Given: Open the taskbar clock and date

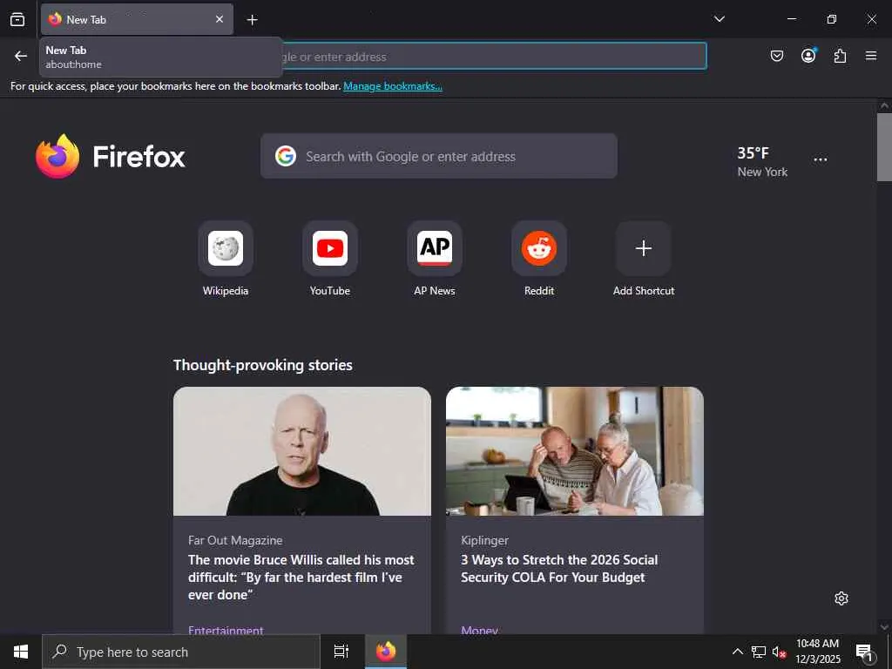Looking at the screenshot, I should (x=817, y=652).
